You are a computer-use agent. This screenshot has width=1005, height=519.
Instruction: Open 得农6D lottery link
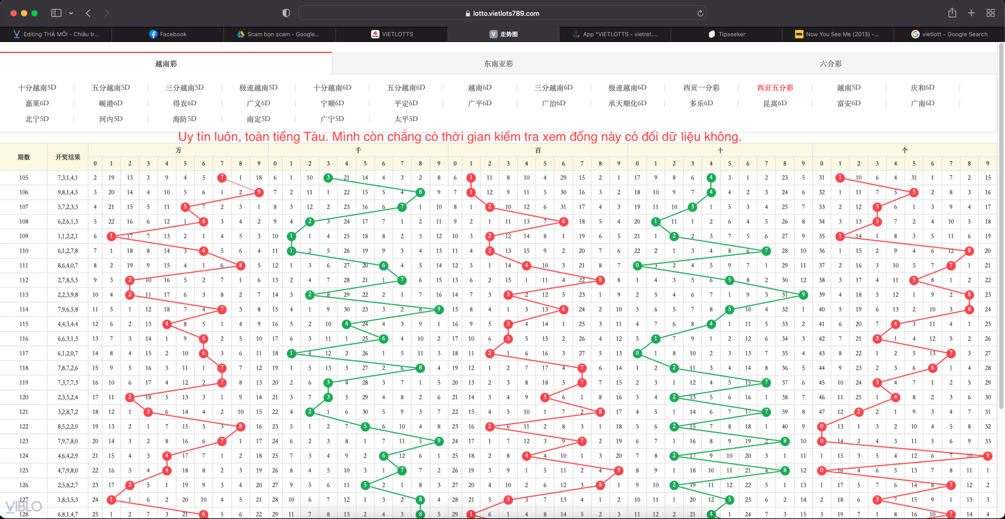click(185, 103)
